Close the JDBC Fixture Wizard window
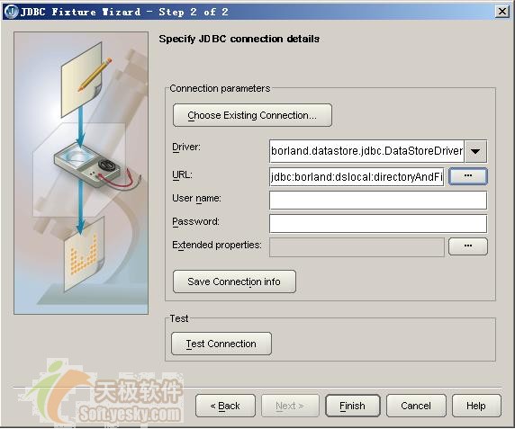Screen dimensions: 515x429 [501, 12]
